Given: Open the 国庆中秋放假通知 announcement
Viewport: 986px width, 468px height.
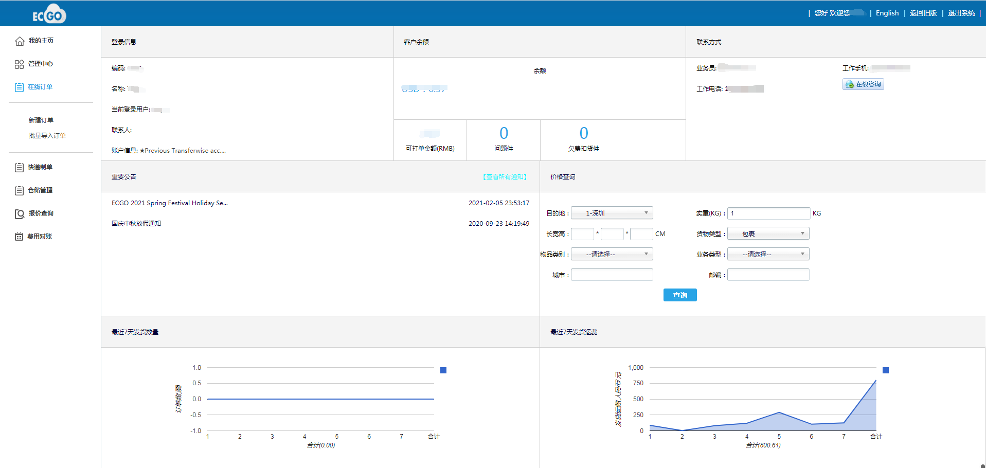Looking at the screenshot, I should (136, 224).
